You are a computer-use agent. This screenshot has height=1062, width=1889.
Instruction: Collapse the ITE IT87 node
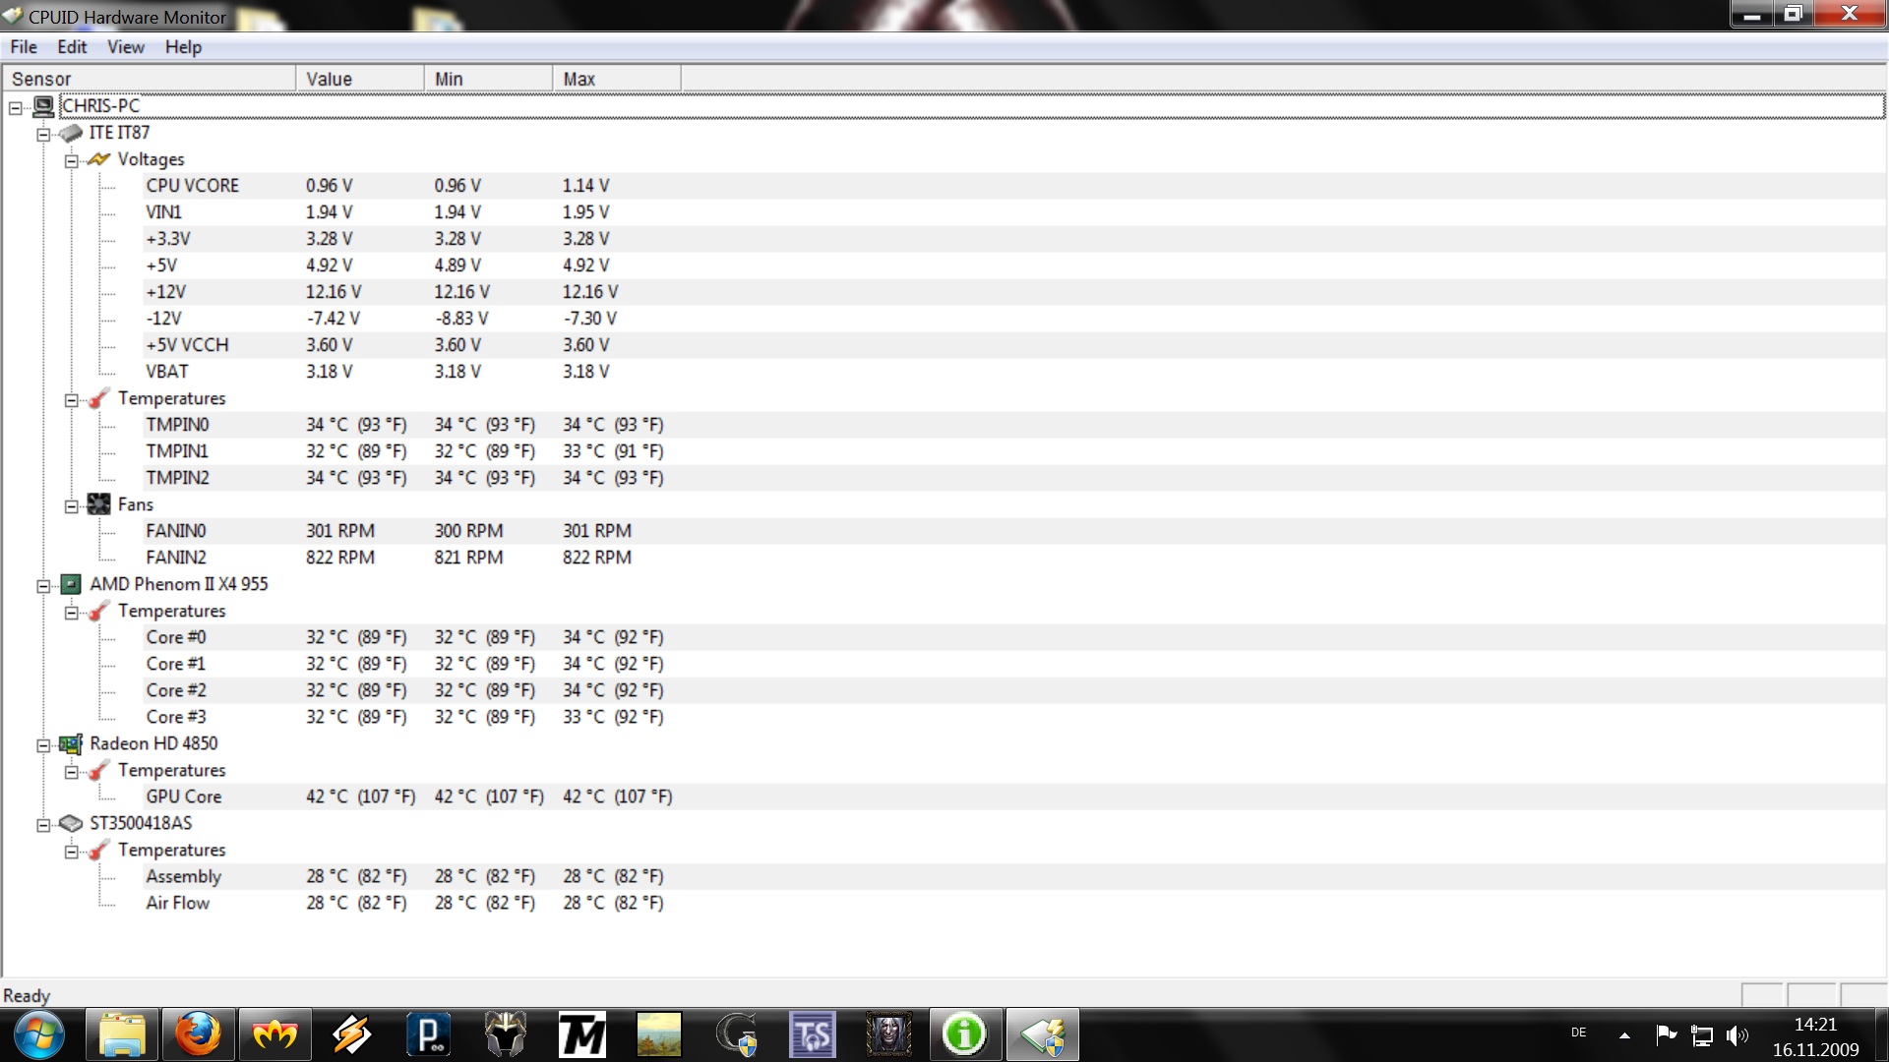pyautogui.click(x=43, y=134)
